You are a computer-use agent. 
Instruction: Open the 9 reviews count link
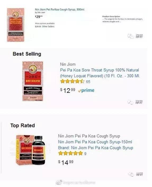85,154
